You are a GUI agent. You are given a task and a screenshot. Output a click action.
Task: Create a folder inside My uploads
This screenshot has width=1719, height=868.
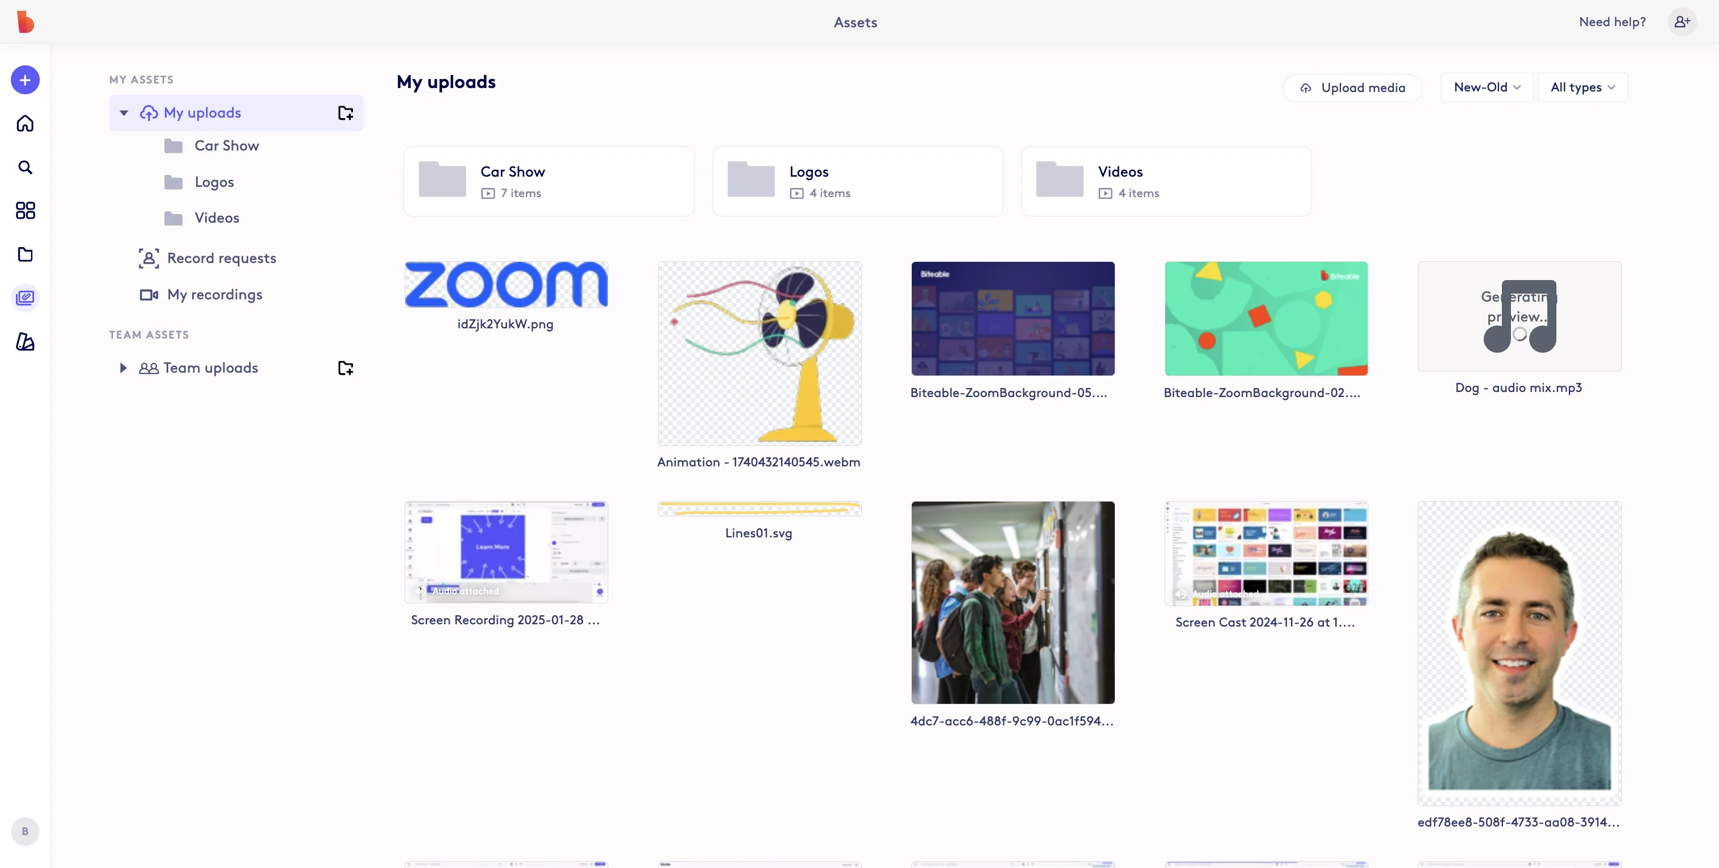click(345, 112)
